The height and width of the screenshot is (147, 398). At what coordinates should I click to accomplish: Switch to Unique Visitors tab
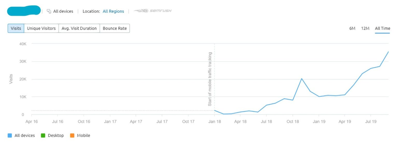(41, 28)
